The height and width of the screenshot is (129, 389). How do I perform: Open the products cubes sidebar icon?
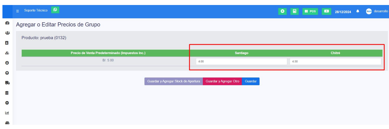(x=7, y=53)
